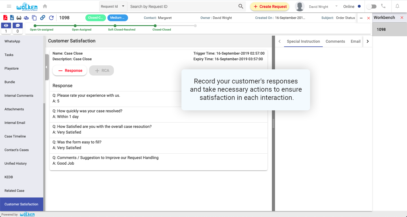Click the Closed-Closed stage marker
This screenshot has width=407, height=217.
click(x=155, y=26)
